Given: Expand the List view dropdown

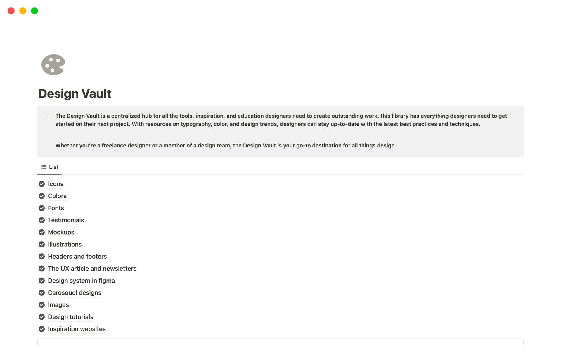Looking at the screenshot, I should [x=49, y=167].
